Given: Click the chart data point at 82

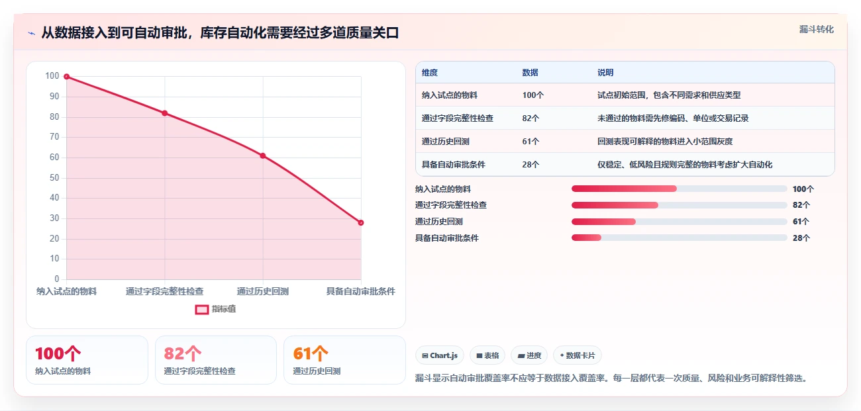Looking at the screenshot, I should pyautogui.click(x=164, y=113).
